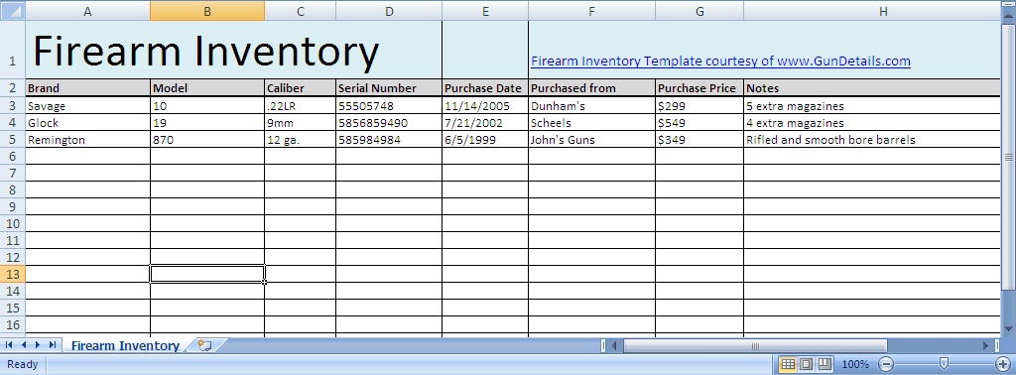Select column B header

coord(207,10)
